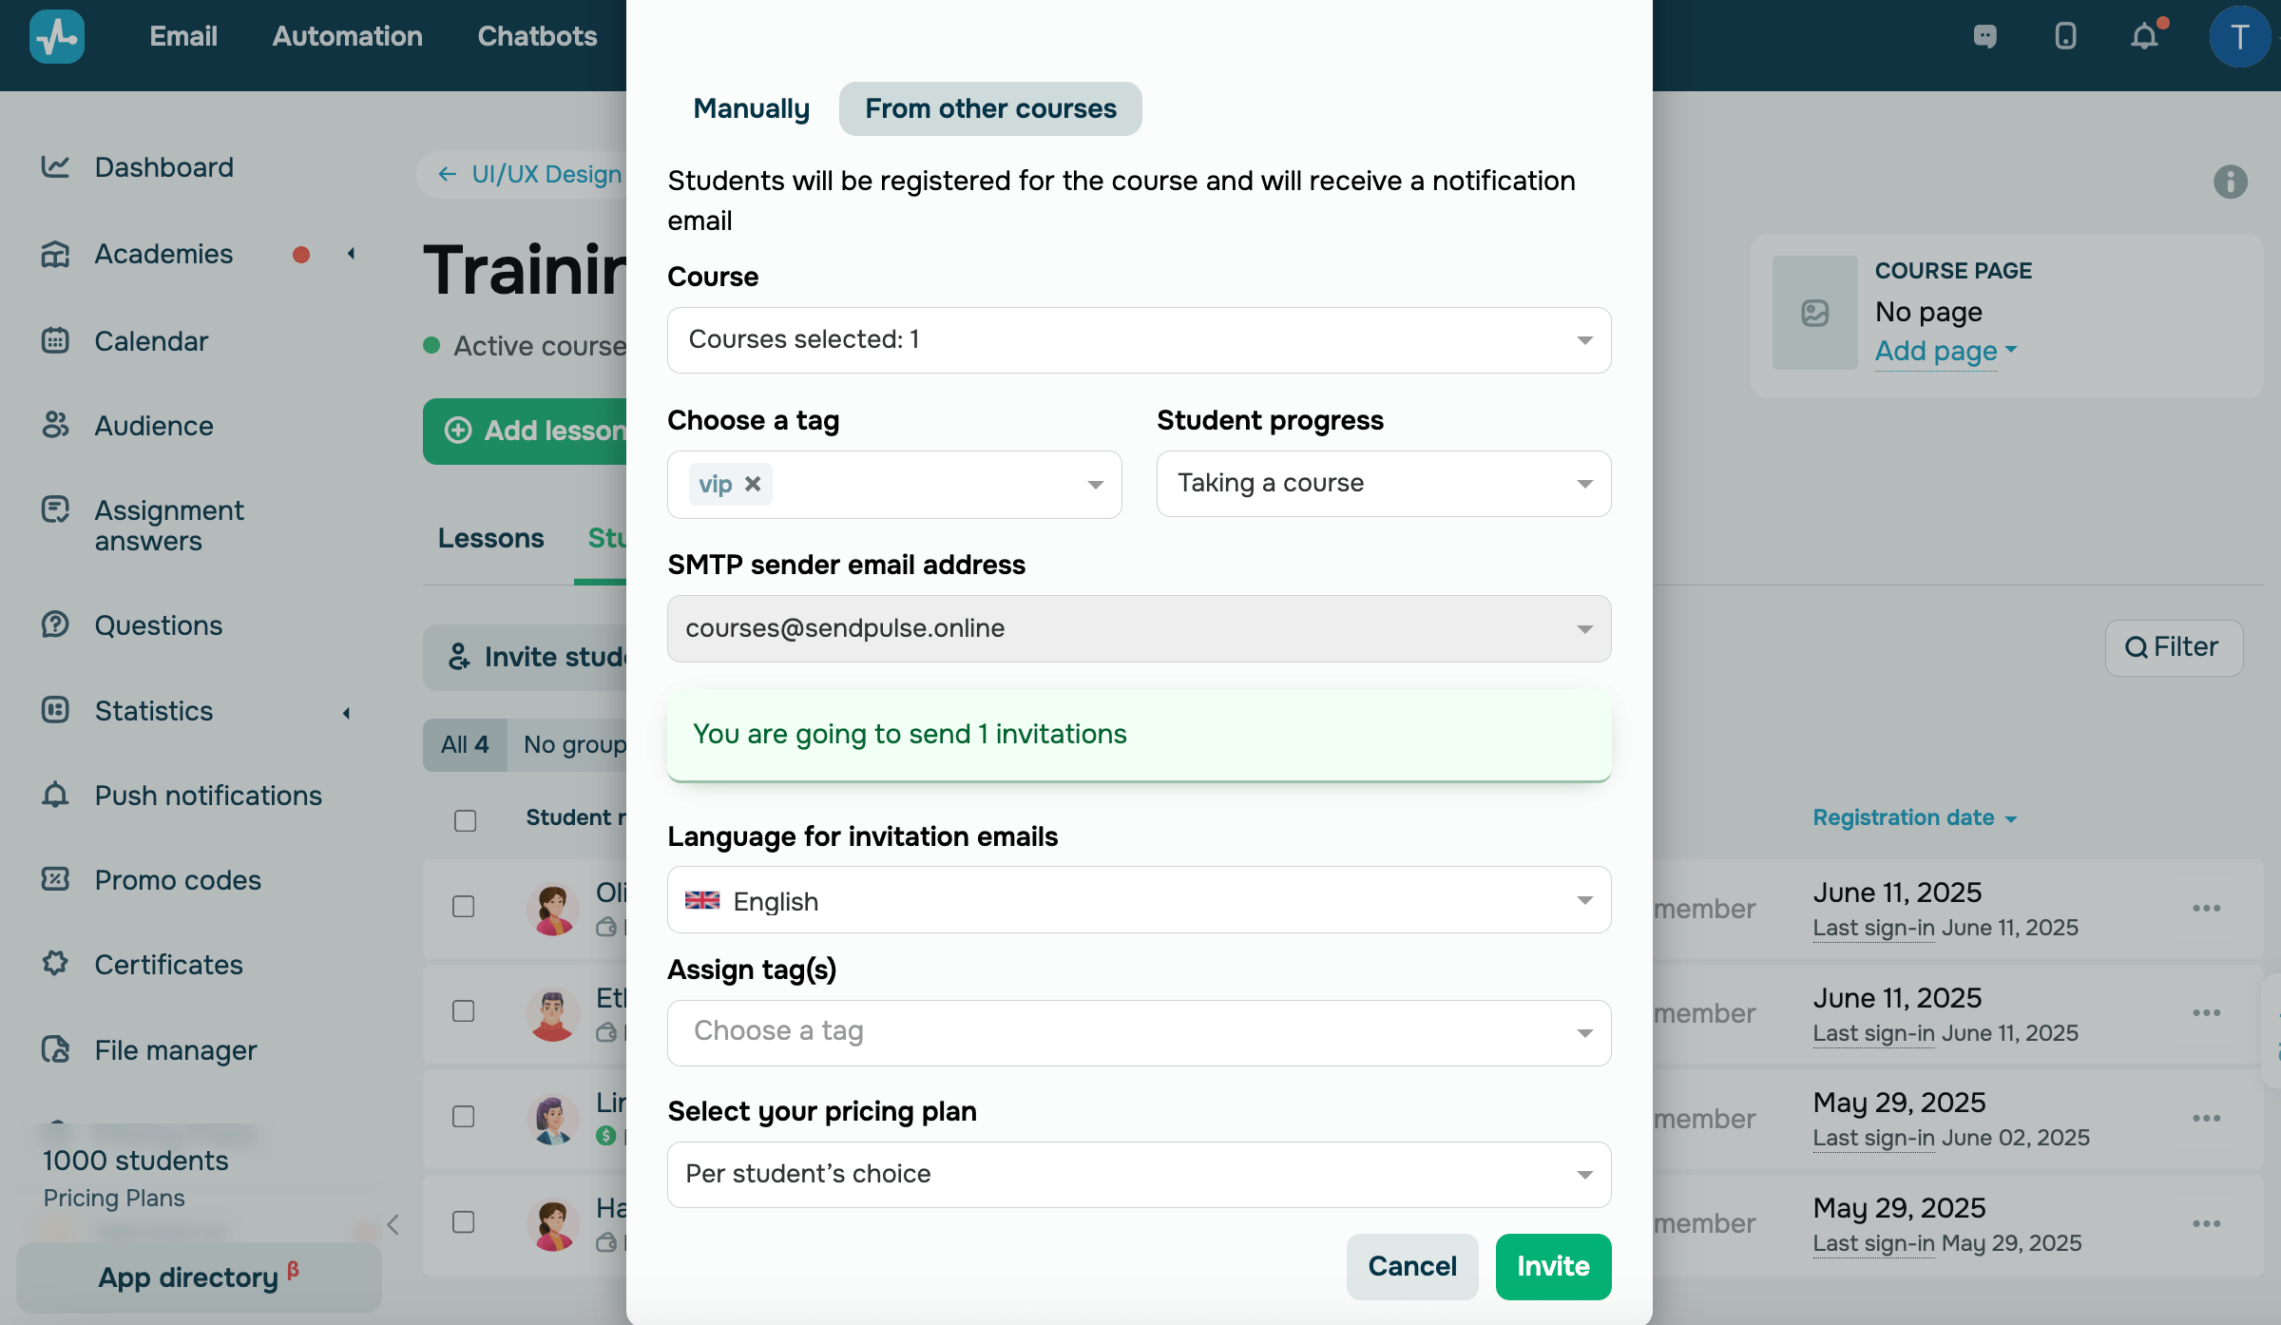2281x1325 pixels.
Task: Open the pricing plan dropdown
Action: (1139, 1175)
